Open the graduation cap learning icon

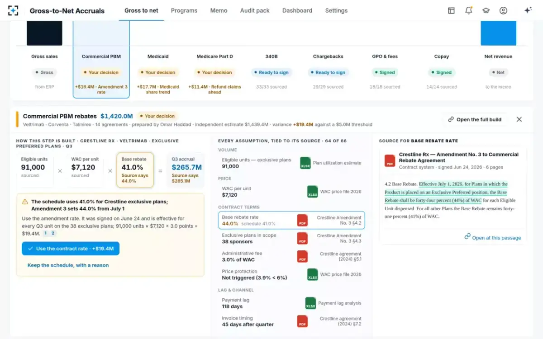tap(486, 10)
